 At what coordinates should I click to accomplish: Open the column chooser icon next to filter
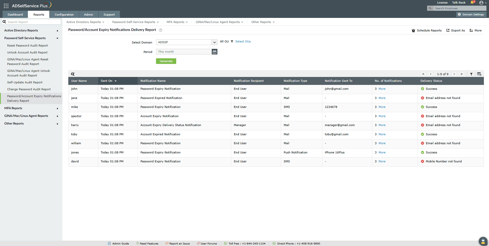479,74
